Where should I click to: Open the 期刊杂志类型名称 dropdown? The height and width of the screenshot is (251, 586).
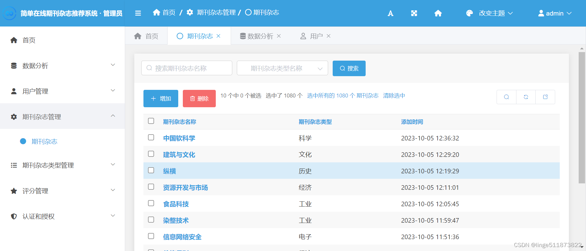point(282,68)
